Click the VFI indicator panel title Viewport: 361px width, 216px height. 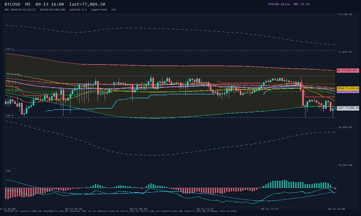[9, 171]
